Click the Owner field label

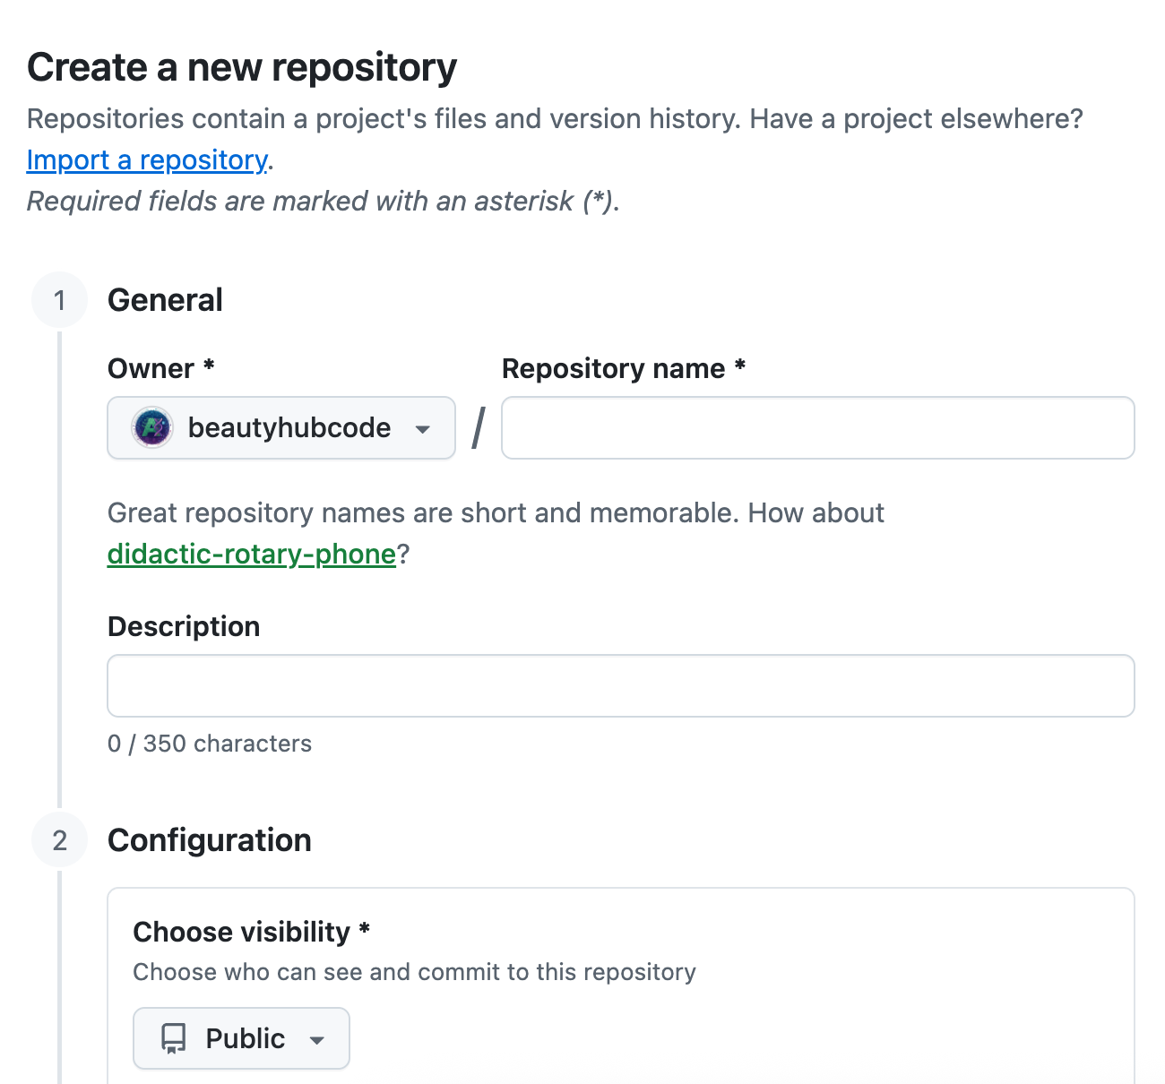point(151,368)
